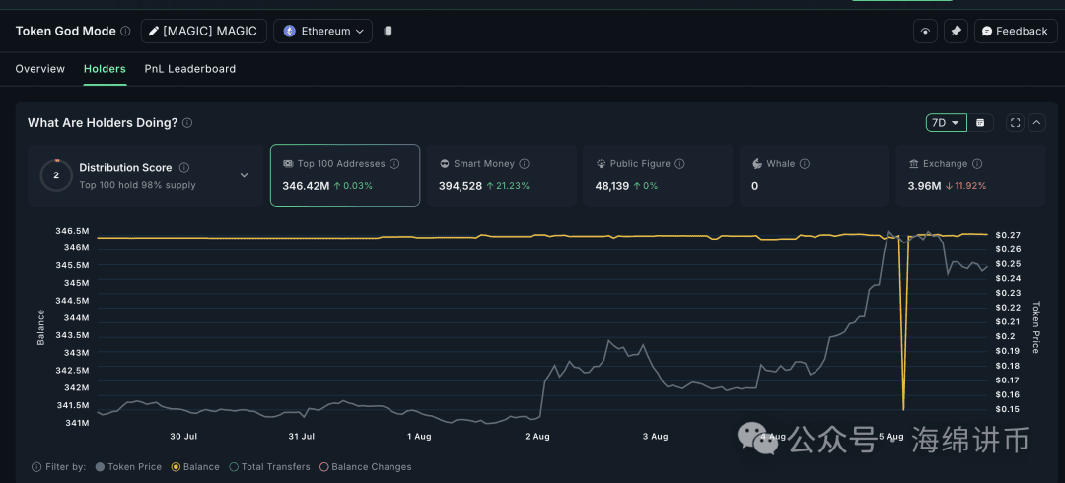Select the Smart Money holder card
The height and width of the screenshot is (483, 1065).
coord(501,175)
